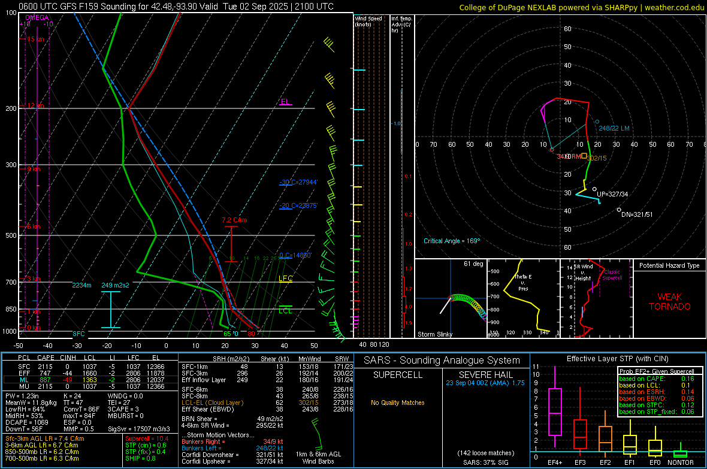
Task: Select the EFF parcel row in the table
Action: 90,373
